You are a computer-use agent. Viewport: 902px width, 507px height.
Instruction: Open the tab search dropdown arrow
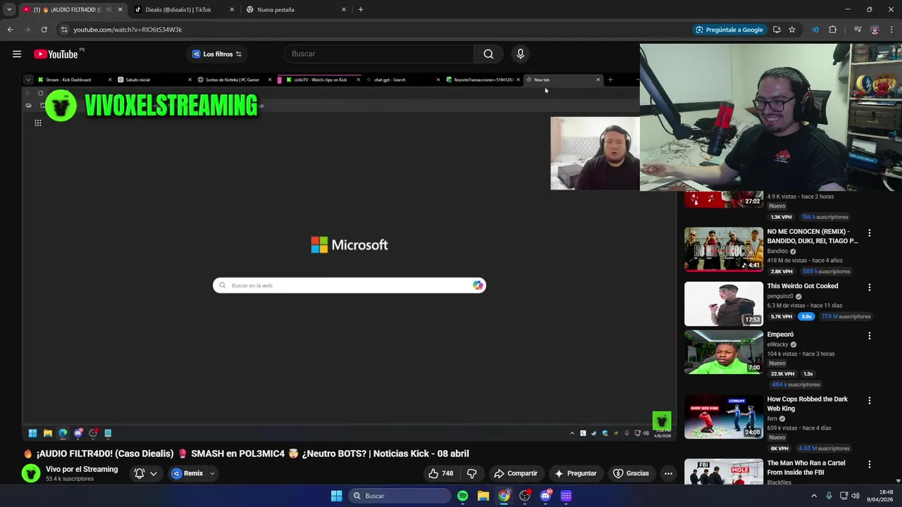9,10
